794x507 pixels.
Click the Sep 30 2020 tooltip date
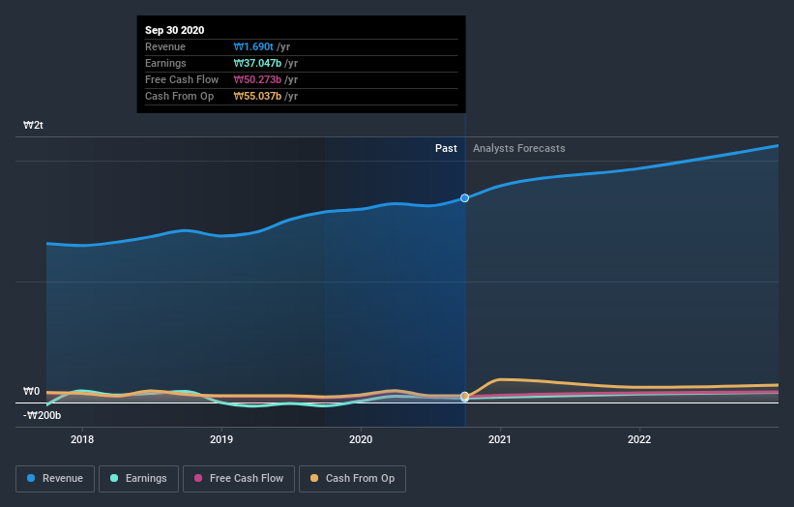(x=175, y=30)
